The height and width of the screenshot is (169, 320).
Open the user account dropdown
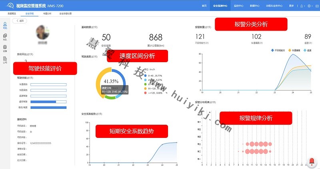coord(302,6)
